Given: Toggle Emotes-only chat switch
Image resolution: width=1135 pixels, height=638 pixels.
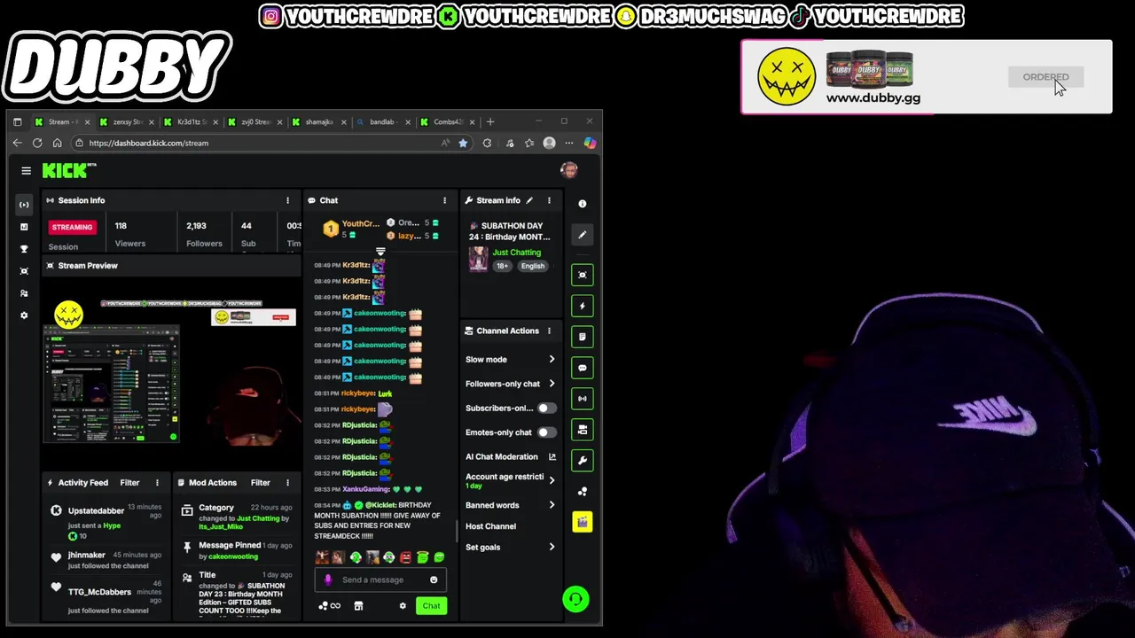Looking at the screenshot, I should pos(547,432).
